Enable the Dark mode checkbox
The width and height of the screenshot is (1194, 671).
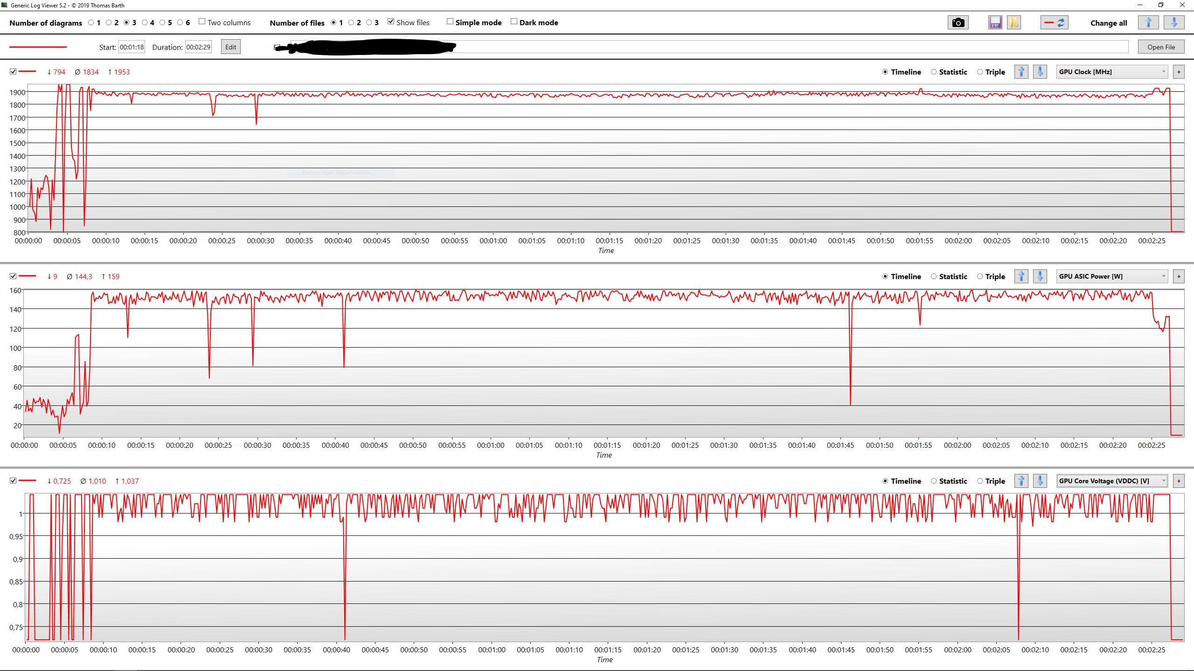click(x=514, y=22)
